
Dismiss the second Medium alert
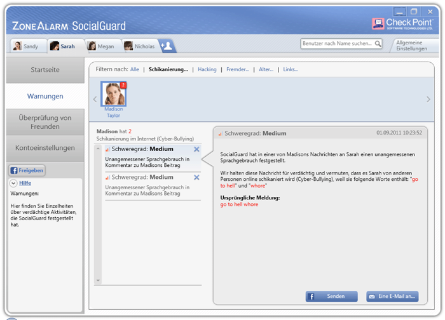pyautogui.click(x=196, y=177)
